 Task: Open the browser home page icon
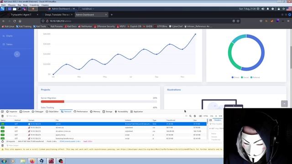pos(20,21)
